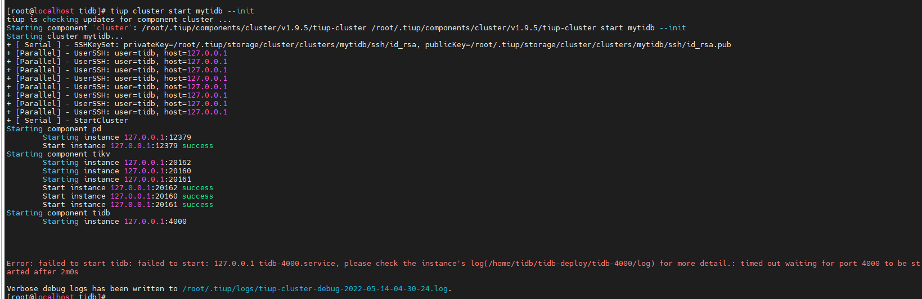922x299 pixels.
Task: Click the Starting instance 127.0.0.1:4000 address
Action: pyautogui.click(x=155, y=222)
